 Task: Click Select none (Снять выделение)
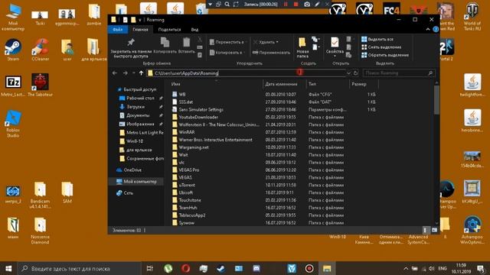pyautogui.click(x=381, y=47)
